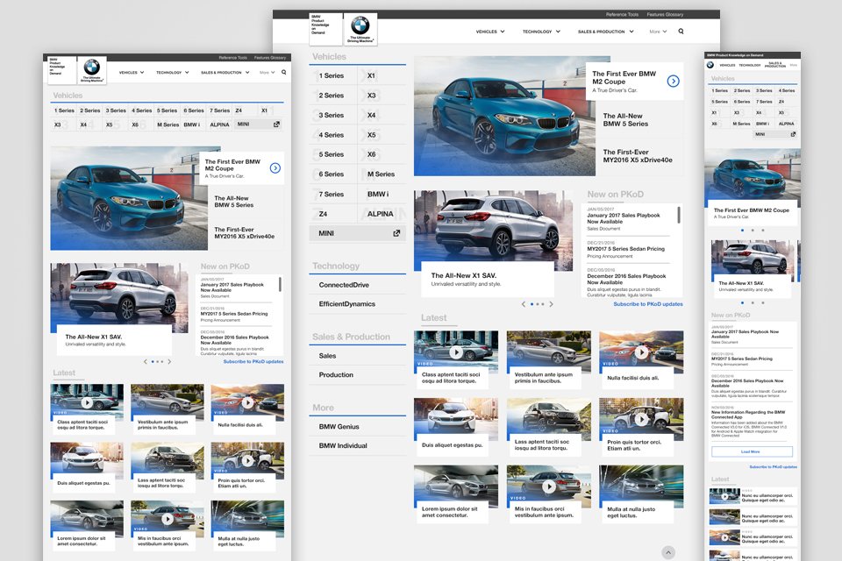Play the 'Nulla facilisi duis ali' video in left mockup
Screen dimensions: 842x561
click(x=247, y=402)
